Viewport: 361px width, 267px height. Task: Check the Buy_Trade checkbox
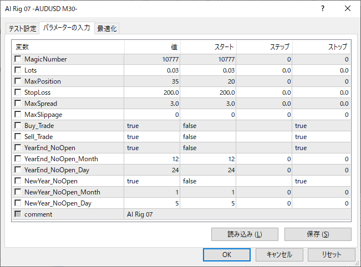click(18, 125)
